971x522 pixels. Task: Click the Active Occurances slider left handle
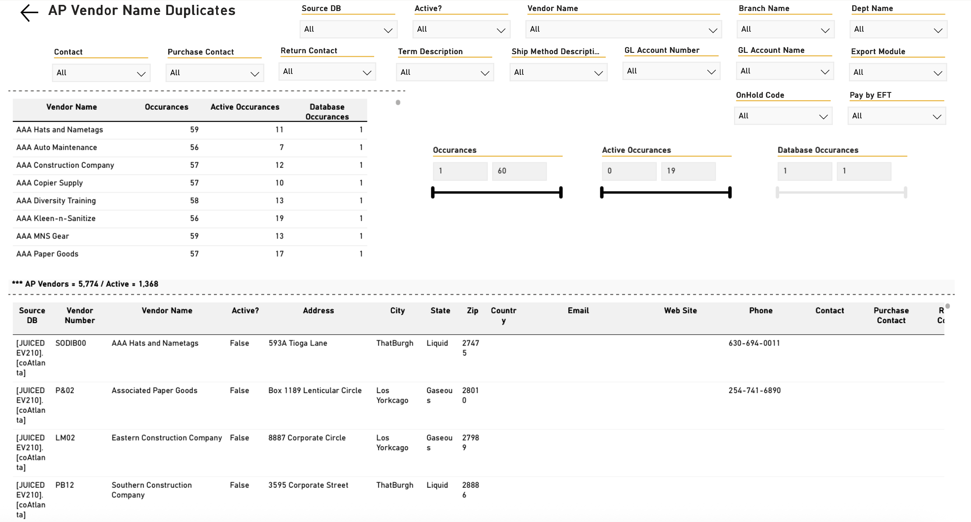click(602, 192)
